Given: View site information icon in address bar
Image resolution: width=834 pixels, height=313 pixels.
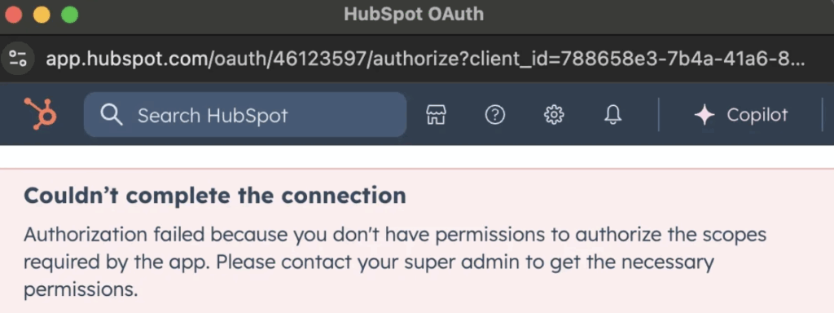Looking at the screenshot, I should click(18, 58).
